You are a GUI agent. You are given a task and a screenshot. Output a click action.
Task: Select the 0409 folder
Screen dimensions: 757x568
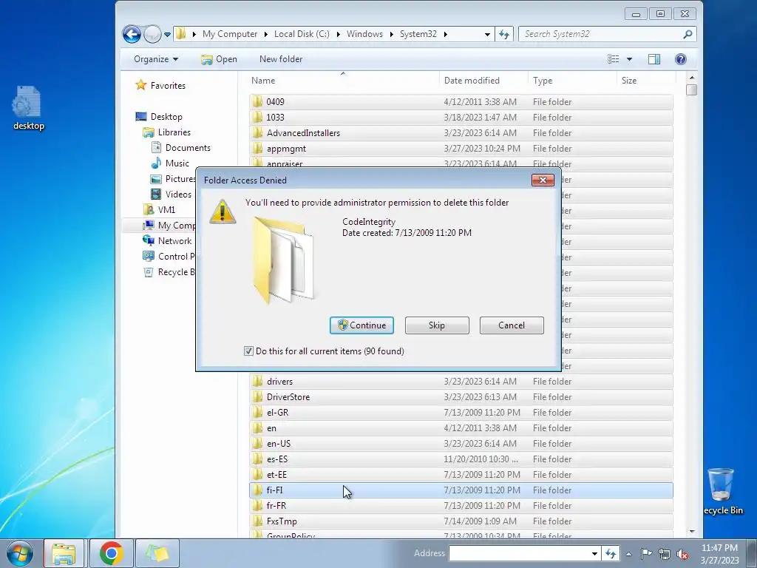tap(461, 102)
